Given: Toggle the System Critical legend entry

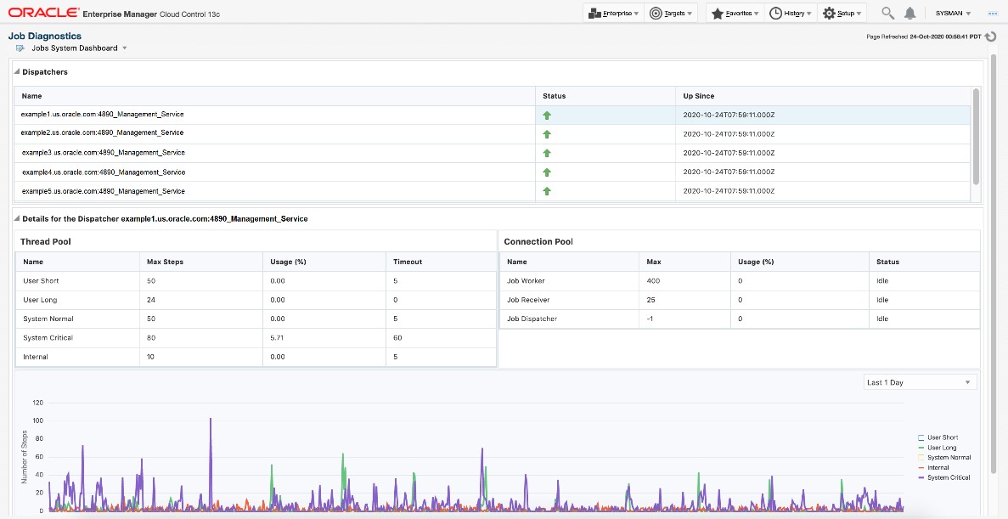Looking at the screenshot, I should tap(948, 477).
